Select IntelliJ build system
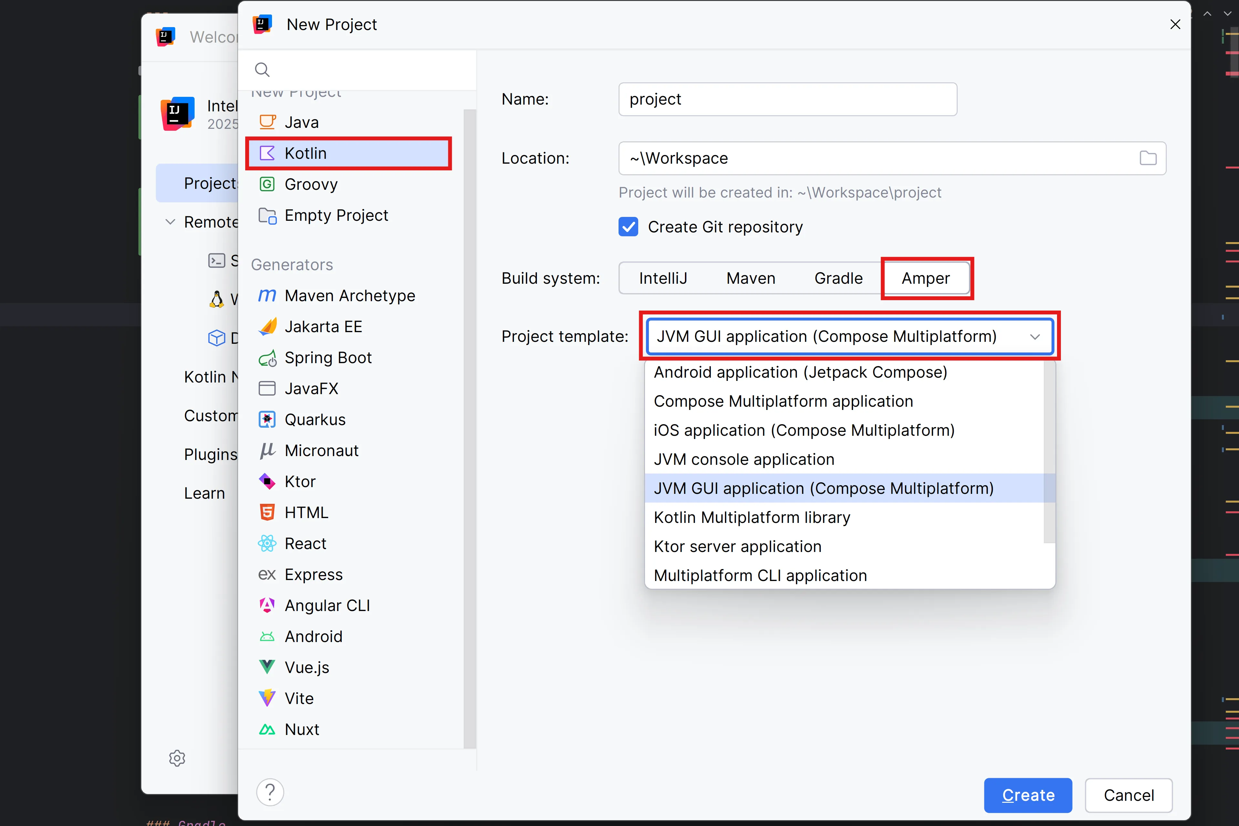1239x826 pixels. coord(663,278)
